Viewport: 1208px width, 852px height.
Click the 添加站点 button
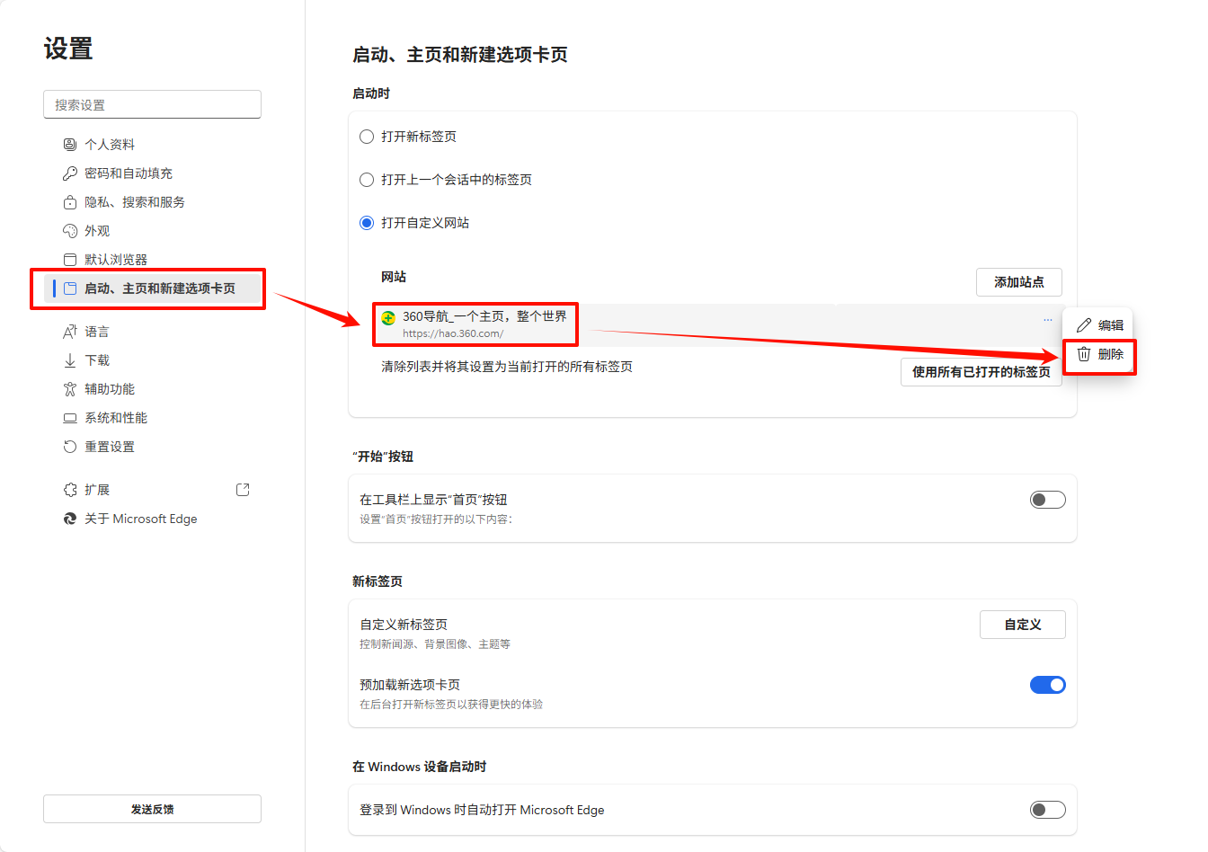[x=1019, y=281]
